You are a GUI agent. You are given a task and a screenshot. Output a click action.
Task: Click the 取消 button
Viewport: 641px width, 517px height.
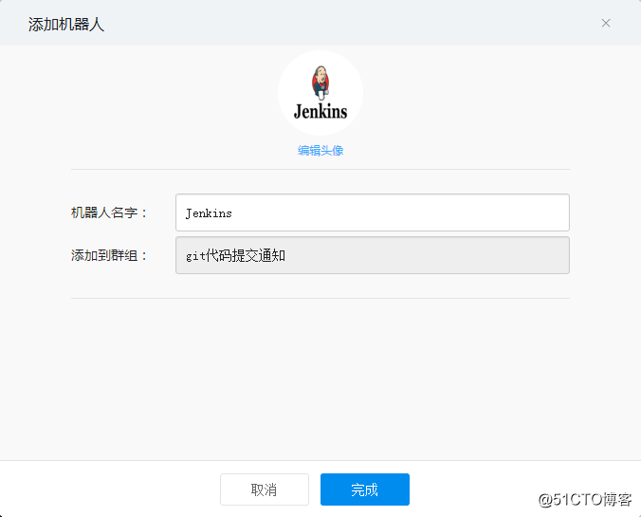pos(265,489)
